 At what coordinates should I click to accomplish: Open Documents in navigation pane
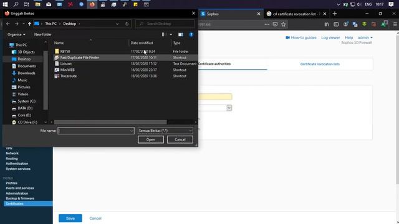click(x=26, y=66)
